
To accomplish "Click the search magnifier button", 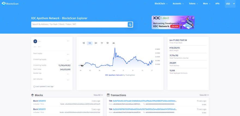I will point(130,24).
